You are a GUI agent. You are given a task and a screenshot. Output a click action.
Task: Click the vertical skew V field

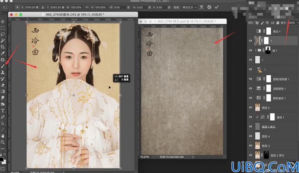coord(161,7)
